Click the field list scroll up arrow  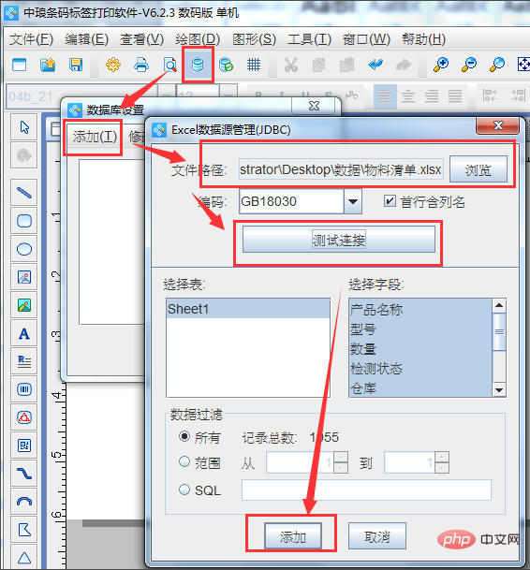[x=499, y=305]
